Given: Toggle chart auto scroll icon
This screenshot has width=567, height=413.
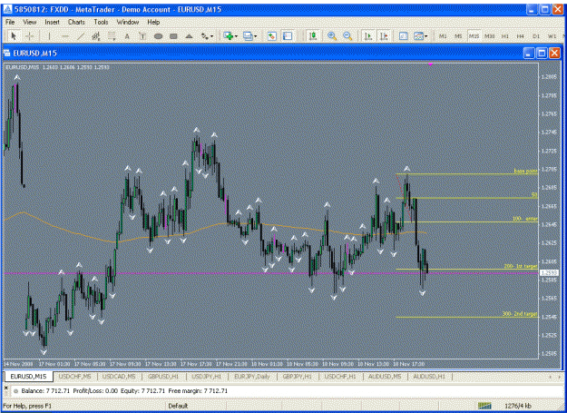Looking at the screenshot, I should click(368, 35).
